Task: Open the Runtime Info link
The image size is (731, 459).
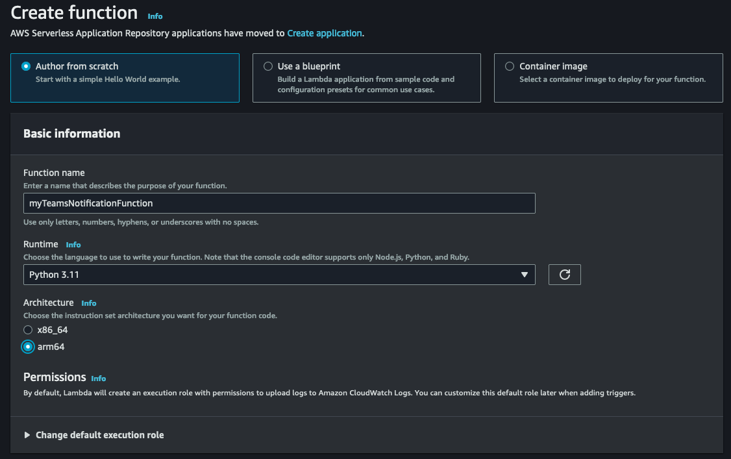Action: point(73,245)
